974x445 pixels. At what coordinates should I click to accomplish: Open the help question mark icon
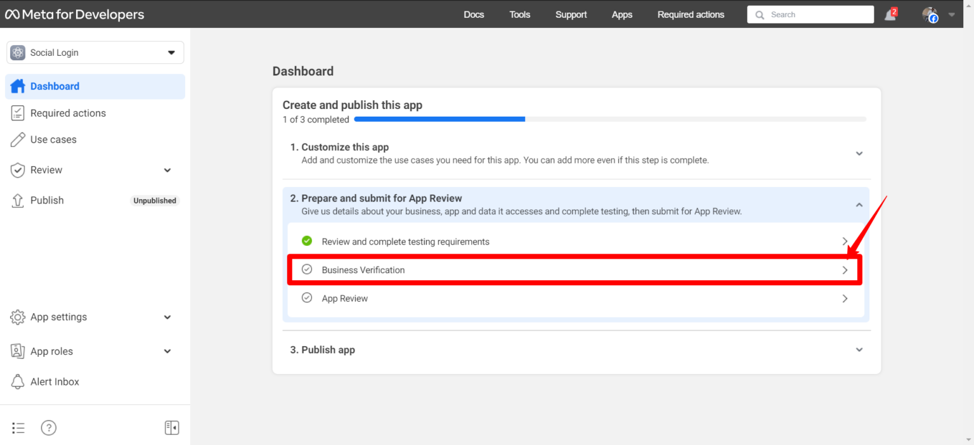[x=48, y=427]
